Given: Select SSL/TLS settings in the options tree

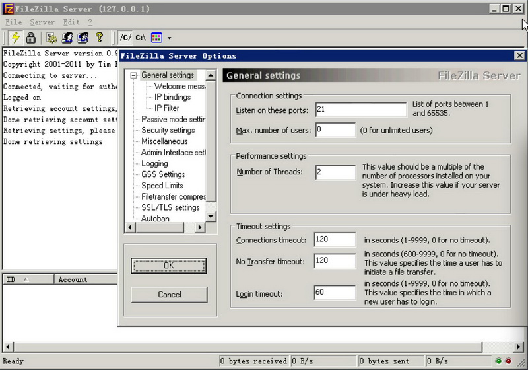Looking at the screenshot, I should 170,207.
